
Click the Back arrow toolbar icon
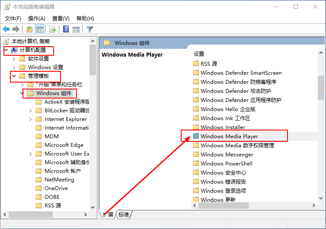[x=6, y=29]
